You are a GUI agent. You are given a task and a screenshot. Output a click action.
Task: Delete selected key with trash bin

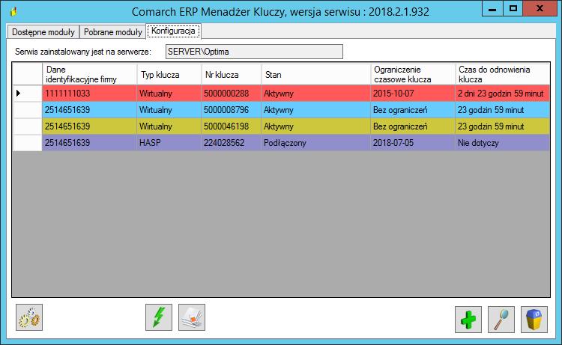(534, 320)
